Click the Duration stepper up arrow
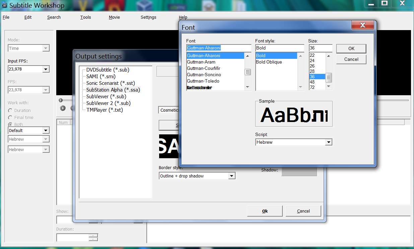Screen dimensions: 414x249 93,235
